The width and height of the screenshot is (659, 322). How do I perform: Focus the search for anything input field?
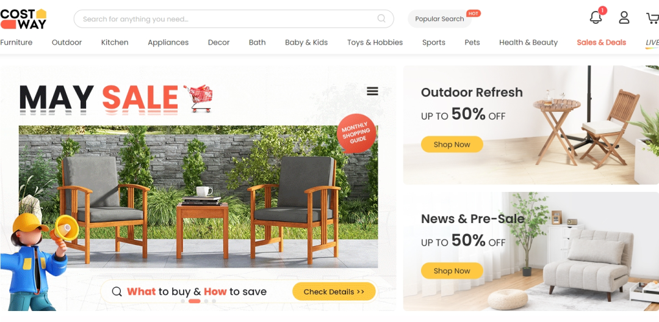point(227,19)
